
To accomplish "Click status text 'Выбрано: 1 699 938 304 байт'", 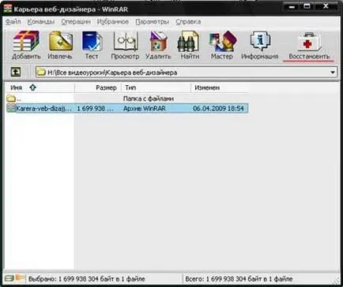I will pyautogui.click(x=87, y=278).
